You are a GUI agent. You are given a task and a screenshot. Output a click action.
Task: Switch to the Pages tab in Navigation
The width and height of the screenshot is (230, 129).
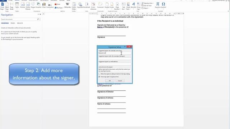coord(13,23)
